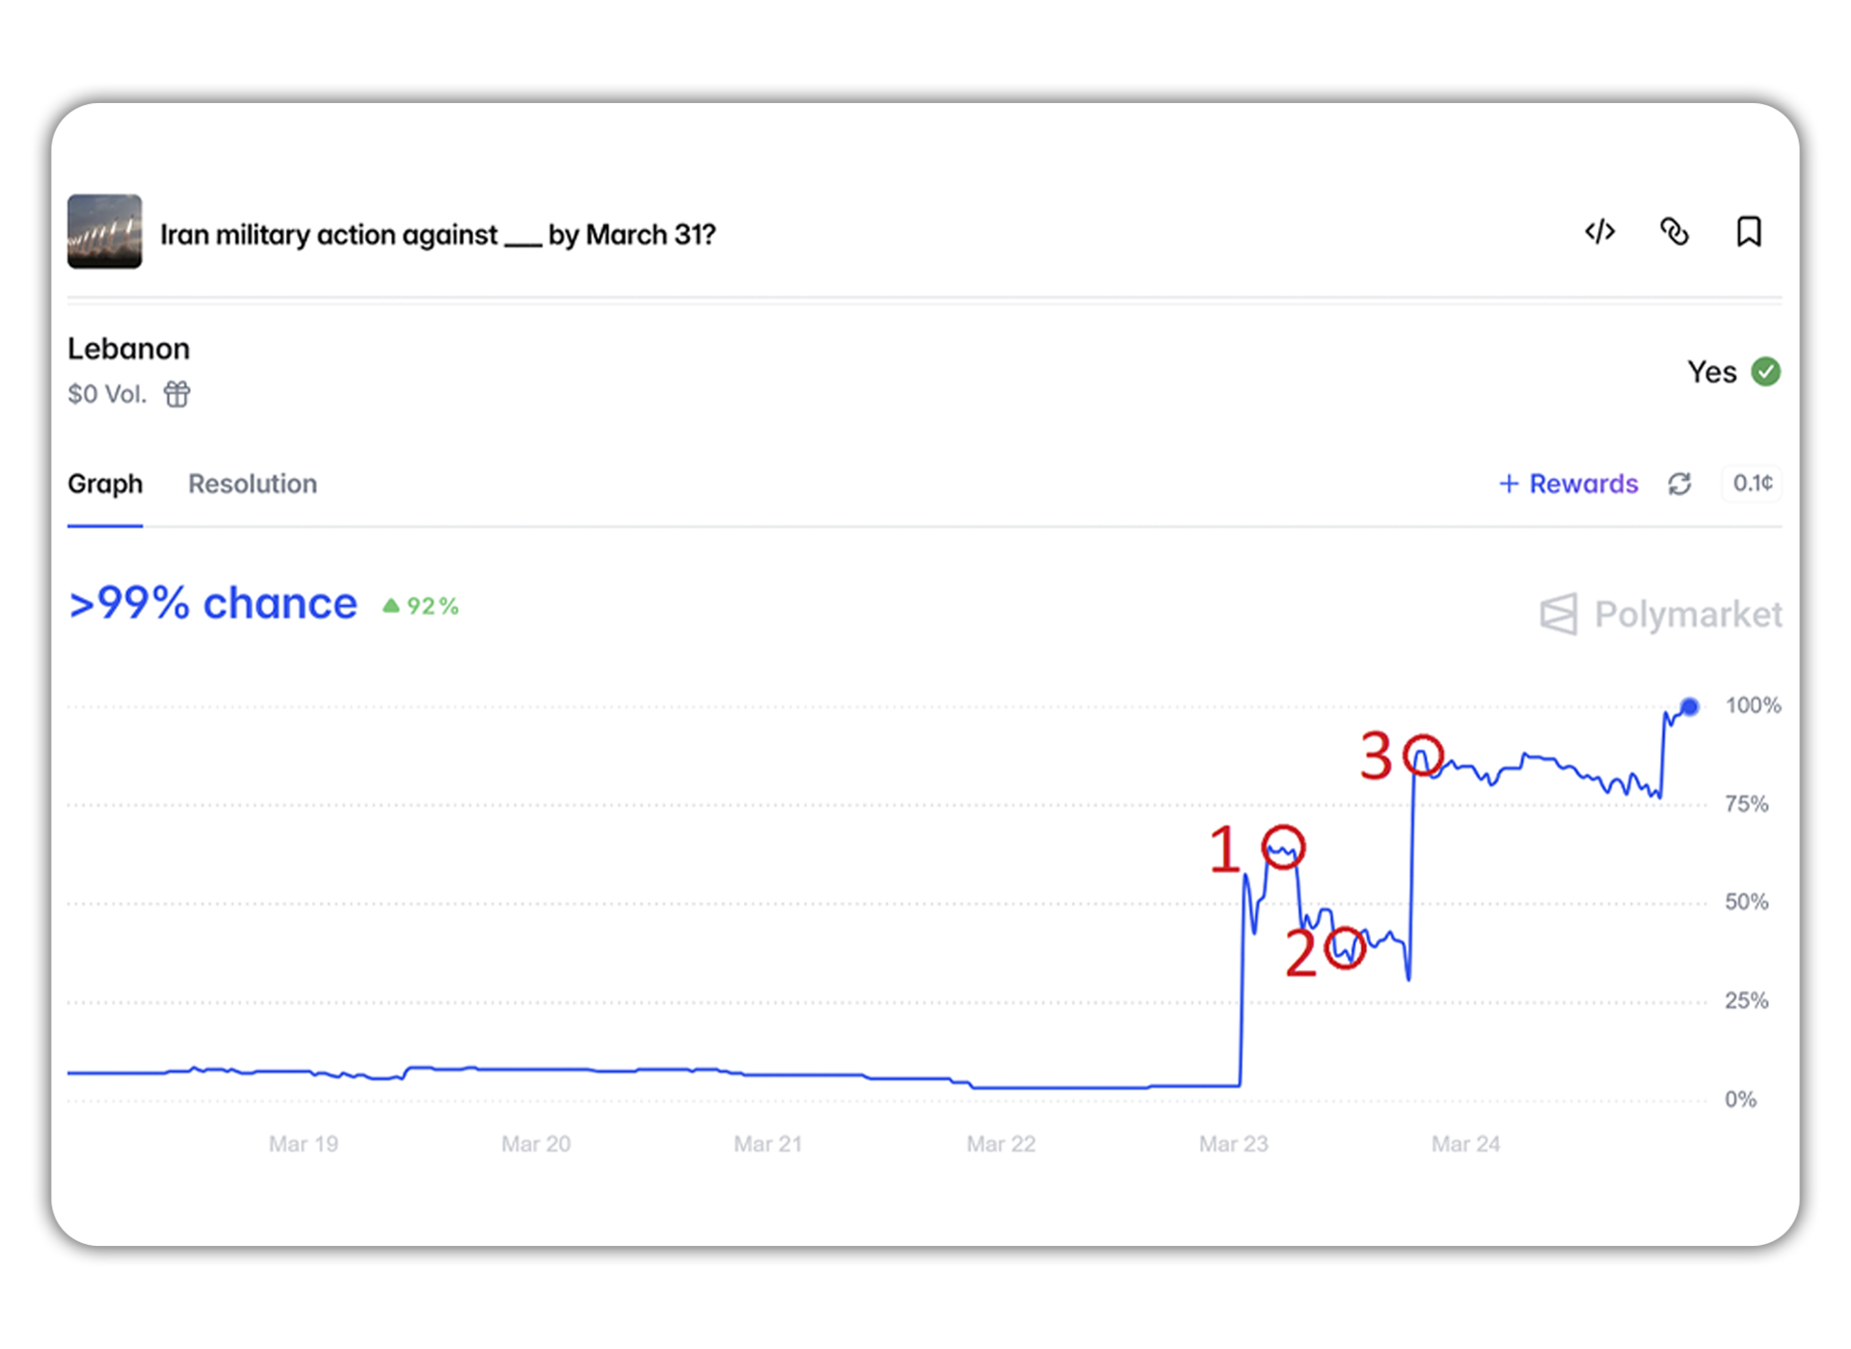Select the Graph tab
The height and width of the screenshot is (1349, 1851).
coord(105,484)
